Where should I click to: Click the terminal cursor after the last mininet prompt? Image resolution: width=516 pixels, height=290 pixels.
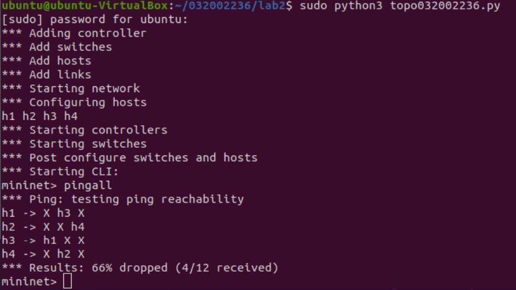point(67,282)
